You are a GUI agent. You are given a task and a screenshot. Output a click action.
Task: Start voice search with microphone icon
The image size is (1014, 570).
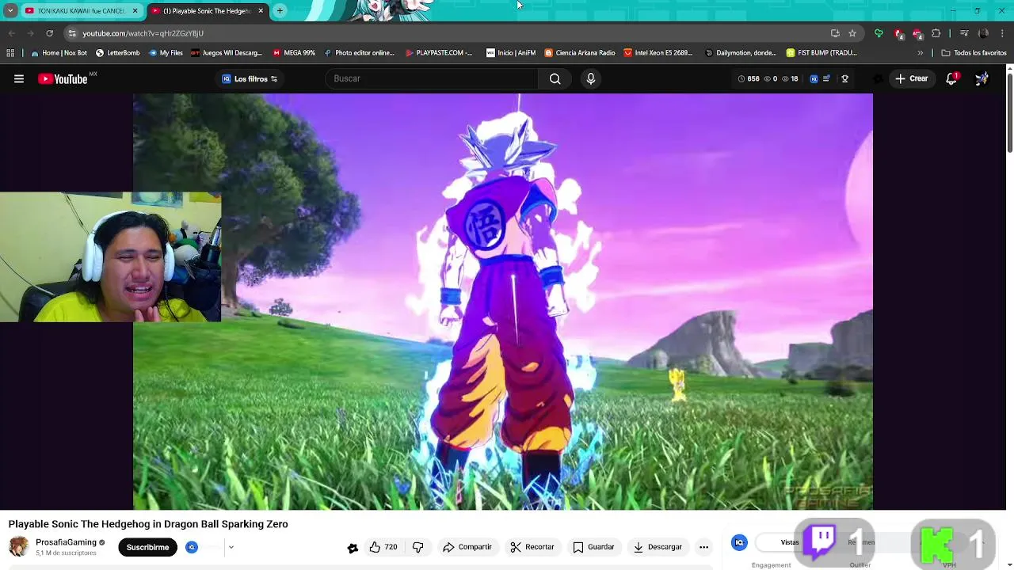click(590, 78)
